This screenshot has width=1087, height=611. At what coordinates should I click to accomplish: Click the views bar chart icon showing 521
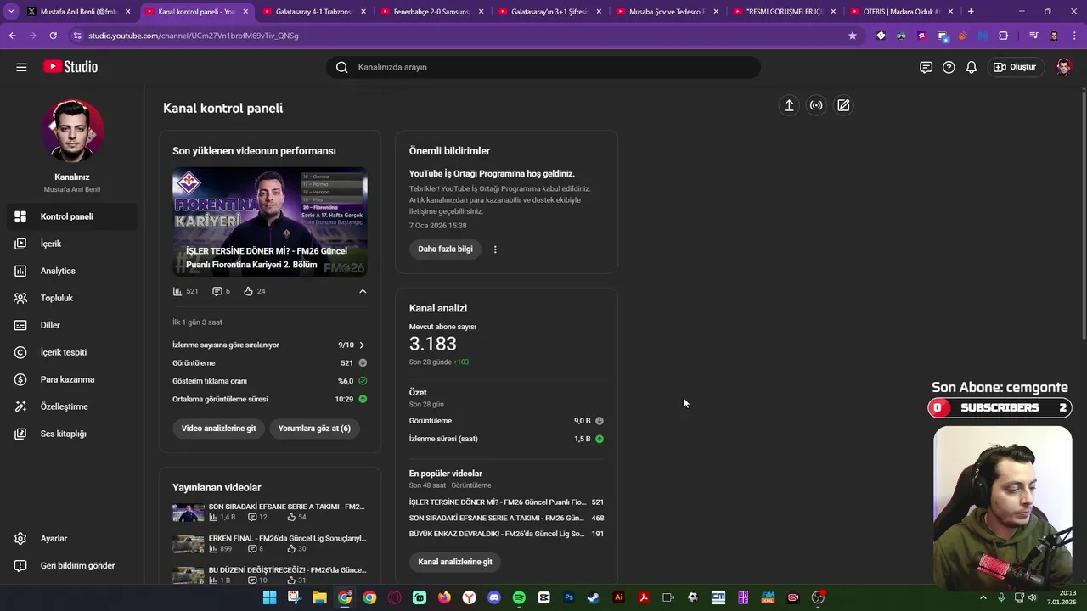click(x=177, y=291)
